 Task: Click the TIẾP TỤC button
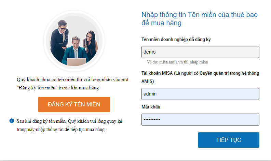point(229,140)
